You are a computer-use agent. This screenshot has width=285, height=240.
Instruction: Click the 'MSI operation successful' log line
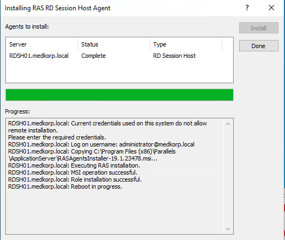click(x=72, y=172)
